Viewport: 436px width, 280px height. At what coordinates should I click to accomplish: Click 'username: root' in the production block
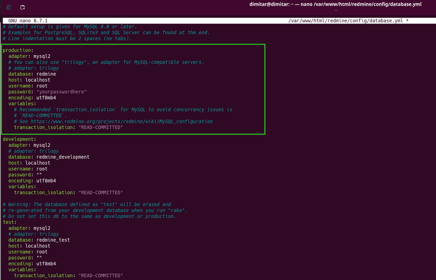[x=28, y=86]
